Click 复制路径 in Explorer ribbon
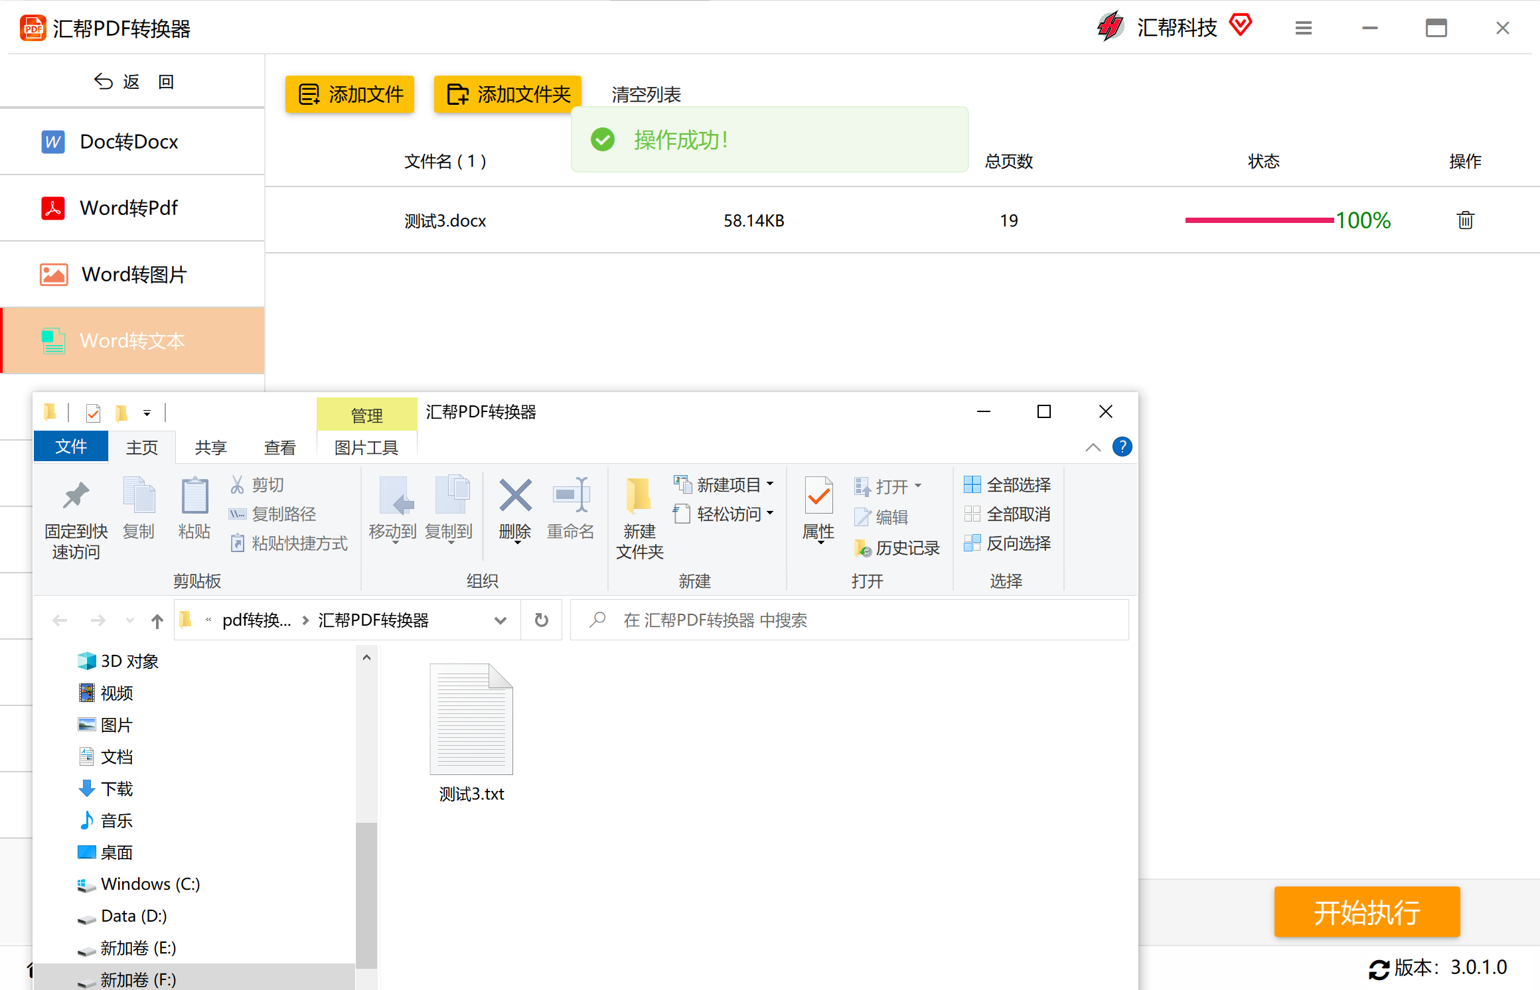 tap(272, 514)
